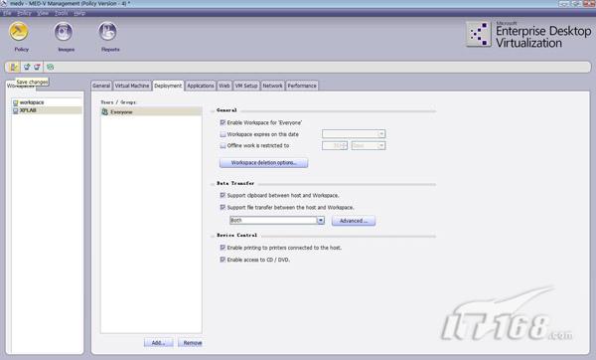
Task: Switch to the Virtual Machine tab
Action: tap(132, 86)
